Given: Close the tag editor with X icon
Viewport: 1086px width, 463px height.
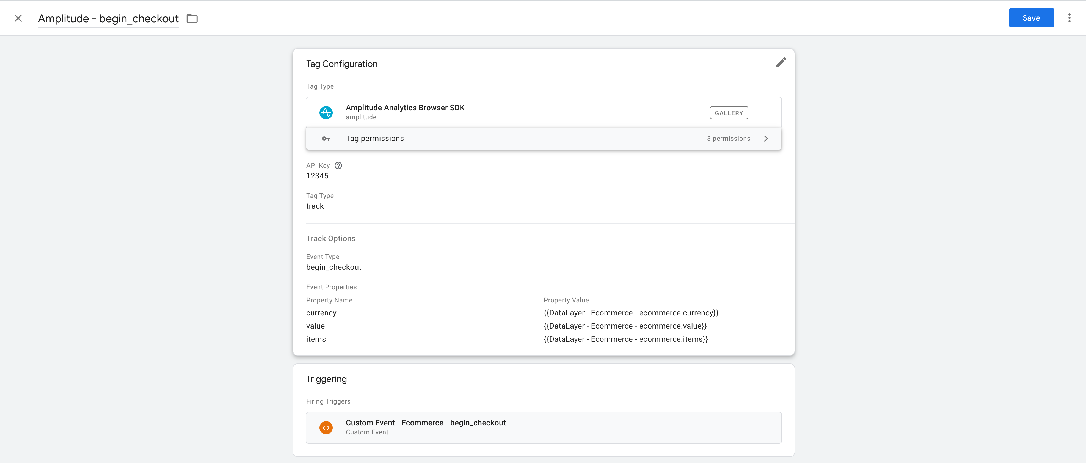Looking at the screenshot, I should (x=18, y=18).
